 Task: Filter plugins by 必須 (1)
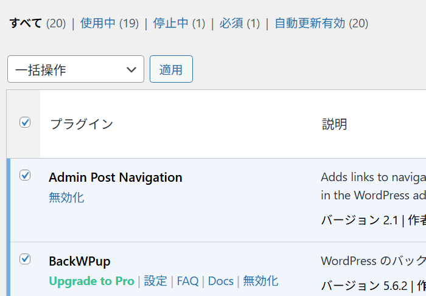point(239,24)
